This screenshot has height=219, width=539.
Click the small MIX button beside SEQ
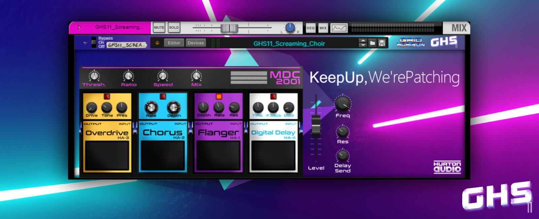(323, 28)
